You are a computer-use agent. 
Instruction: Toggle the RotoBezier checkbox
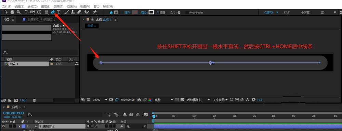coord(187,13)
